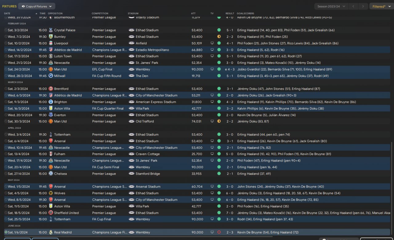Click the 'e 4 - 3' result

click(x=229, y=69)
